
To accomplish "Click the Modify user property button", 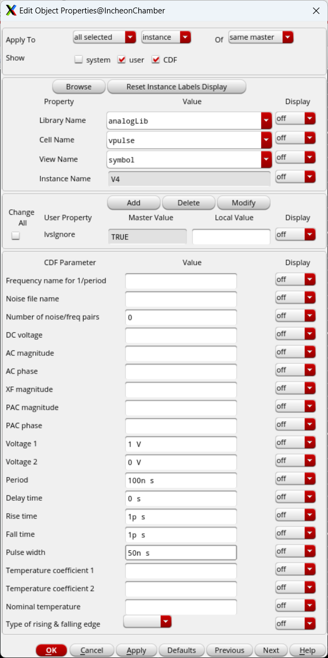I will click(244, 203).
